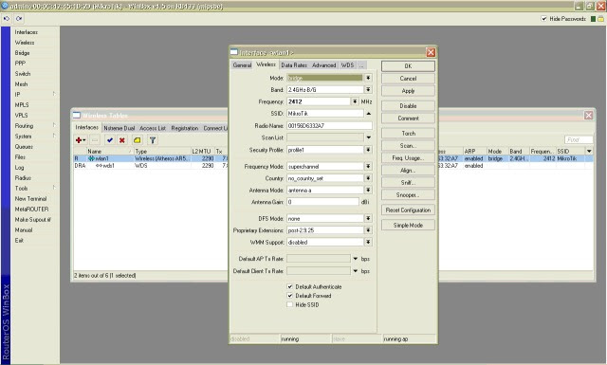Image resolution: width=607 pixels, height=365 pixels.
Task: Click the wlan1 interface icon in table row
Action: click(91, 158)
